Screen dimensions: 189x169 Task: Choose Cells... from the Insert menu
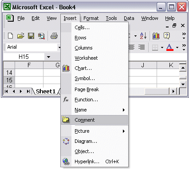(94, 27)
